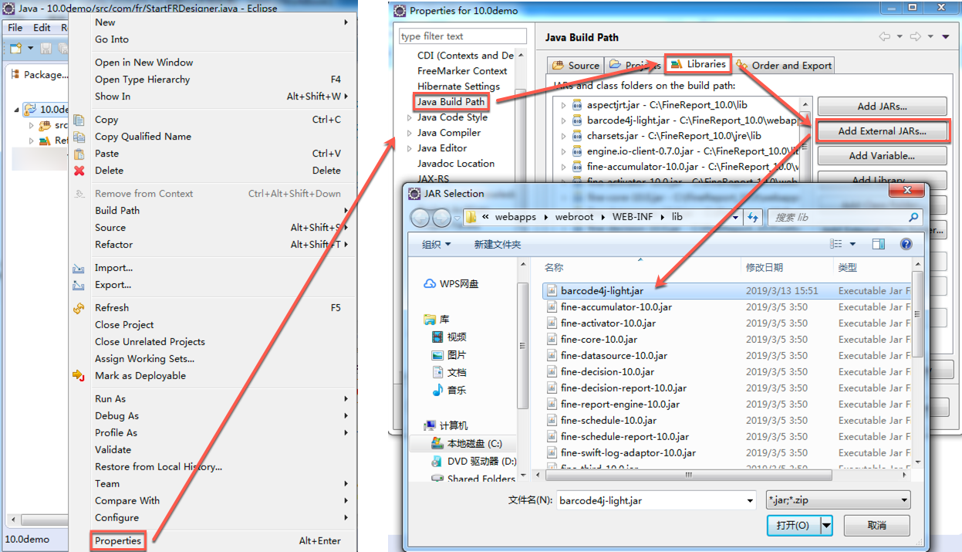The image size is (962, 552).
Task: Click the Copy Qualified Name icon
Action: tap(79, 137)
